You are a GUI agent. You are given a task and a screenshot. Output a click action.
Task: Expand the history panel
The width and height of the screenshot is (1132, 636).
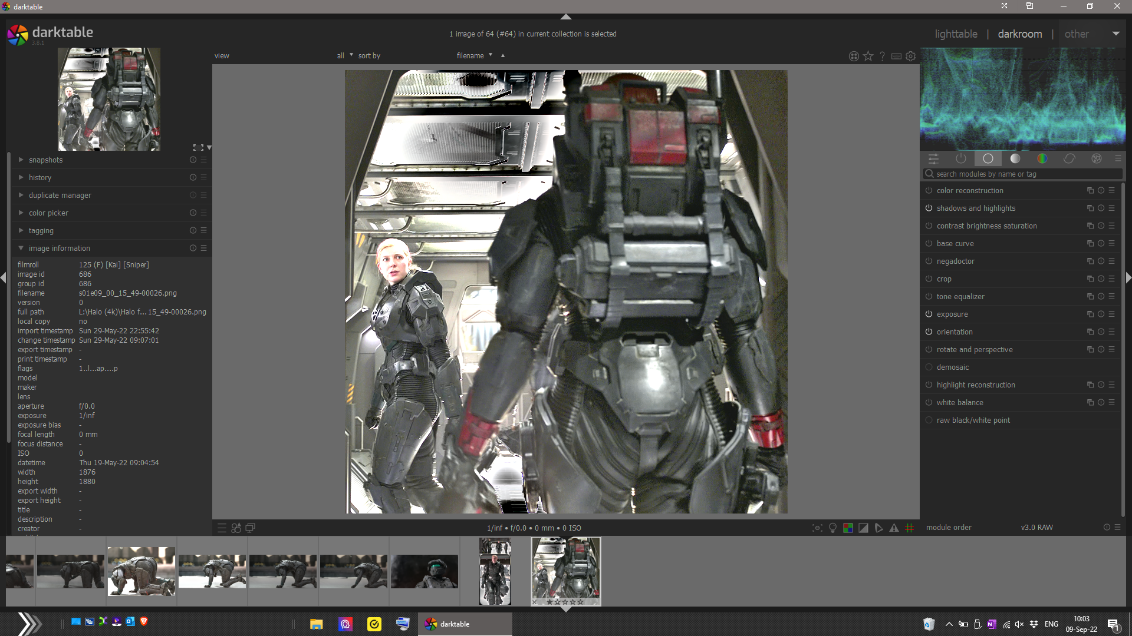(40, 178)
